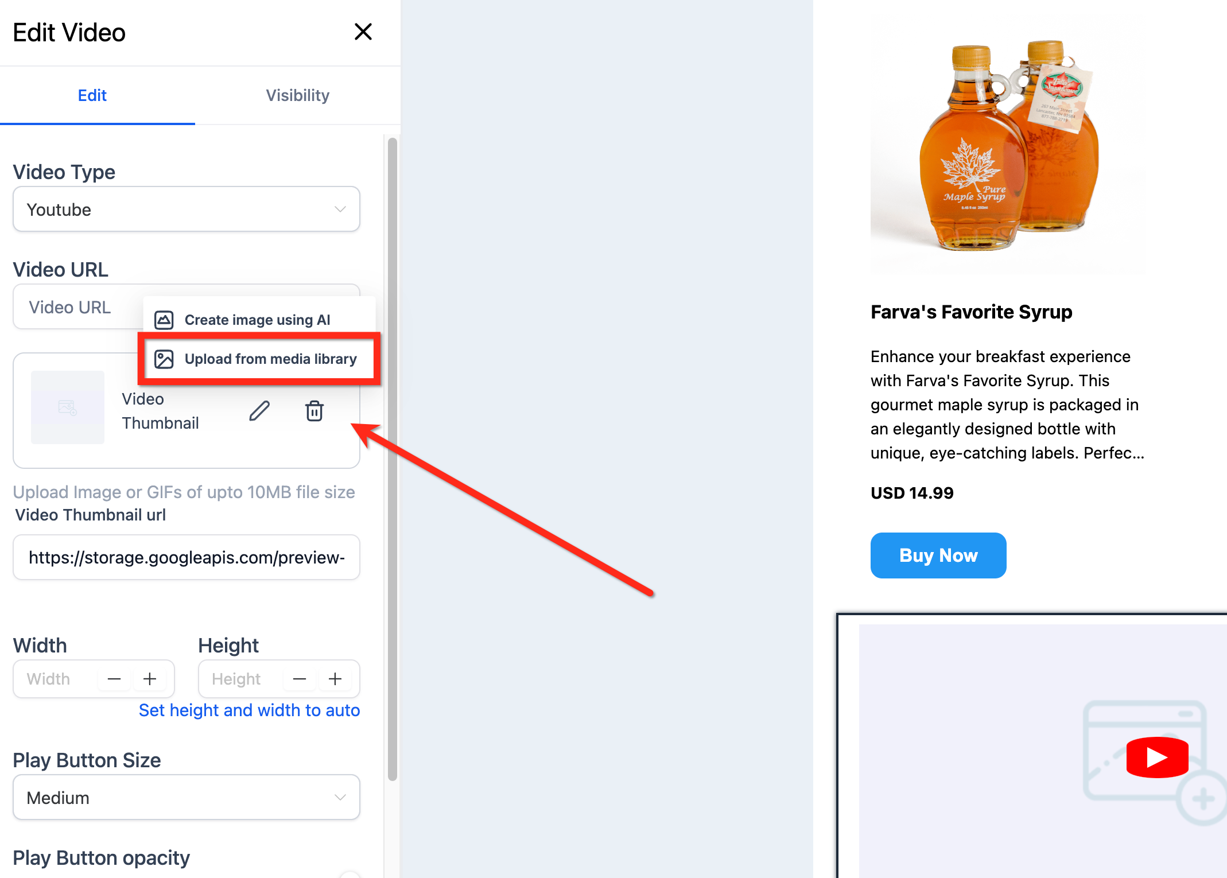
Task: Click the video thumbnail placeholder image
Action: pos(68,407)
